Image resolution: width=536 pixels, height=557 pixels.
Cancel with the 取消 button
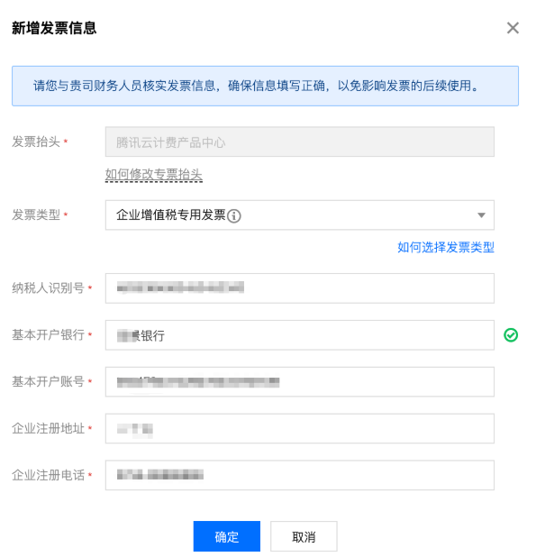pos(304,536)
